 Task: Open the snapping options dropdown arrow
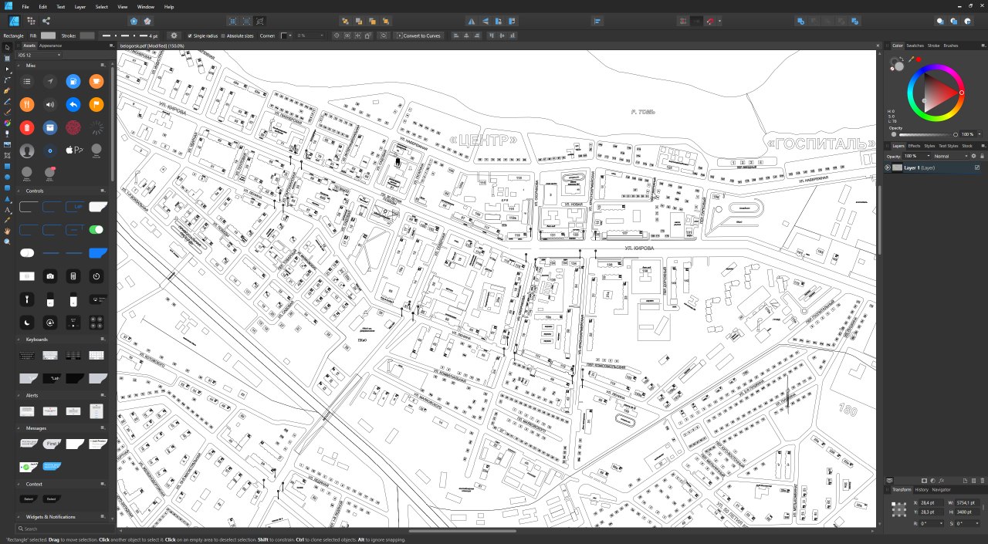[x=719, y=21]
